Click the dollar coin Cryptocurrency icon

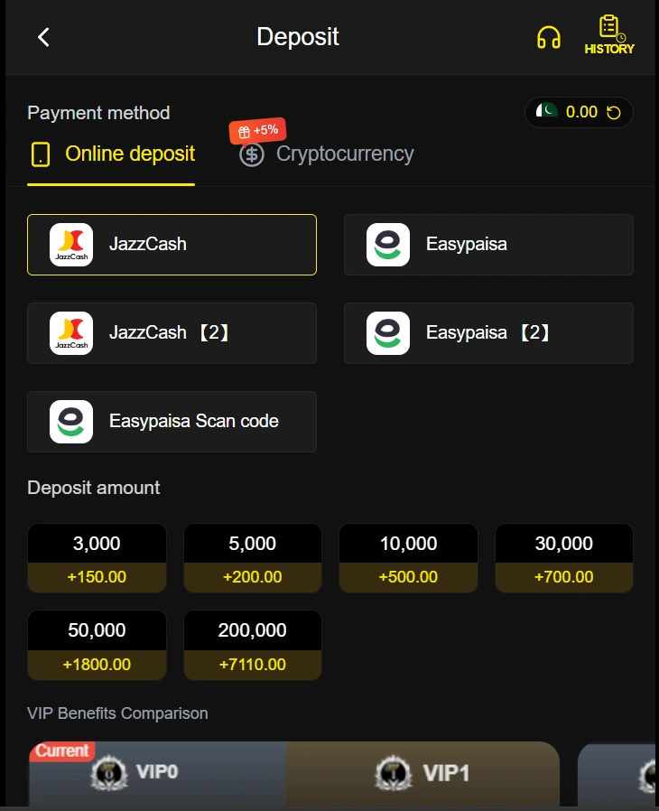tap(252, 154)
